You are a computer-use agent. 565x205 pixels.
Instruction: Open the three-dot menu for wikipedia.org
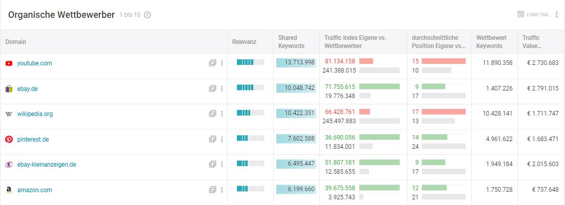[x=222, y=113]
